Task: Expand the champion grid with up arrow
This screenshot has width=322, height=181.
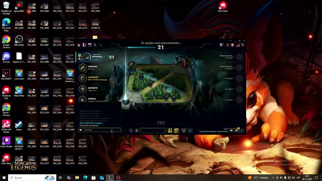Action: tap(161, 123)
